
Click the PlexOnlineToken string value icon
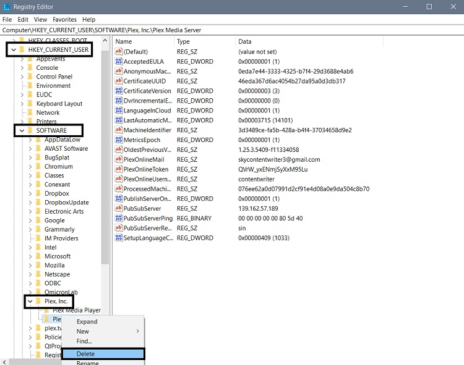click(x=119, y=169)
